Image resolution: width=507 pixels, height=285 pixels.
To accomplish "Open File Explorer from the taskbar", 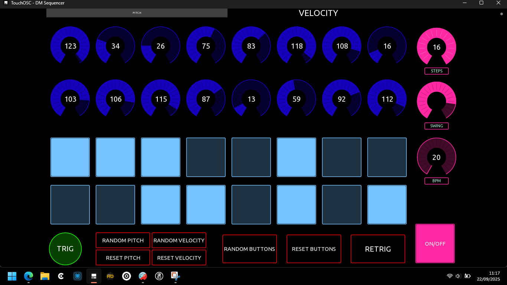I will 45,276.
